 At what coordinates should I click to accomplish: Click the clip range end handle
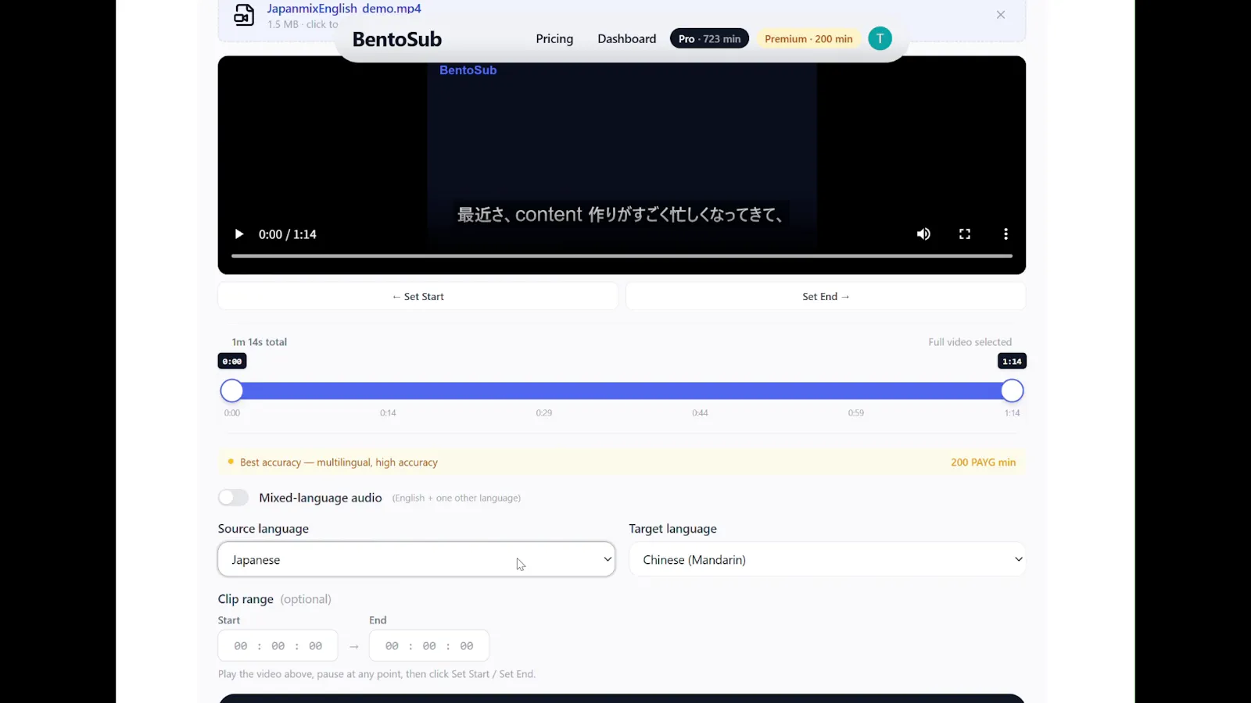click(x=1012, y=391)
